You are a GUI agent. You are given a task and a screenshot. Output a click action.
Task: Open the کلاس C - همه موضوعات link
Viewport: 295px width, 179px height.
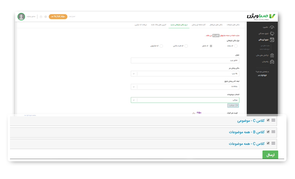tap(247, 144)
